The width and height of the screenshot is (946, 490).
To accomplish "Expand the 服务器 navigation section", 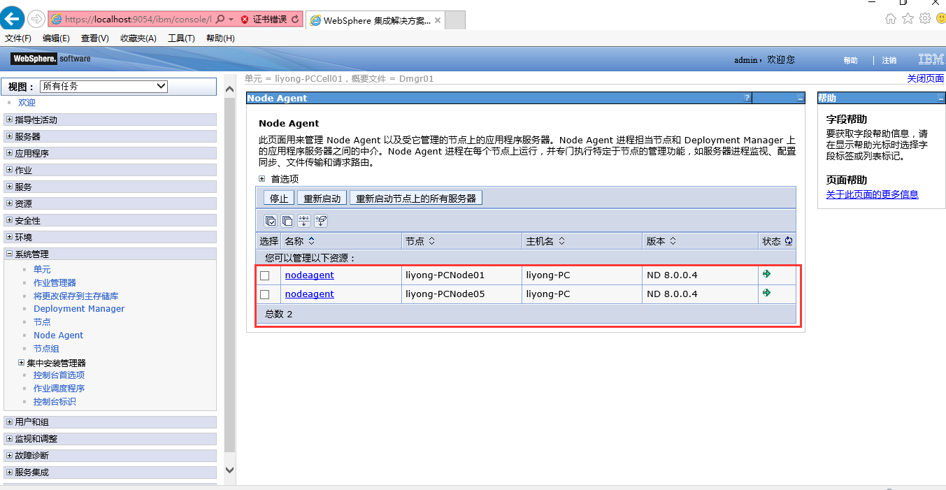I will (x=10, y=136).
